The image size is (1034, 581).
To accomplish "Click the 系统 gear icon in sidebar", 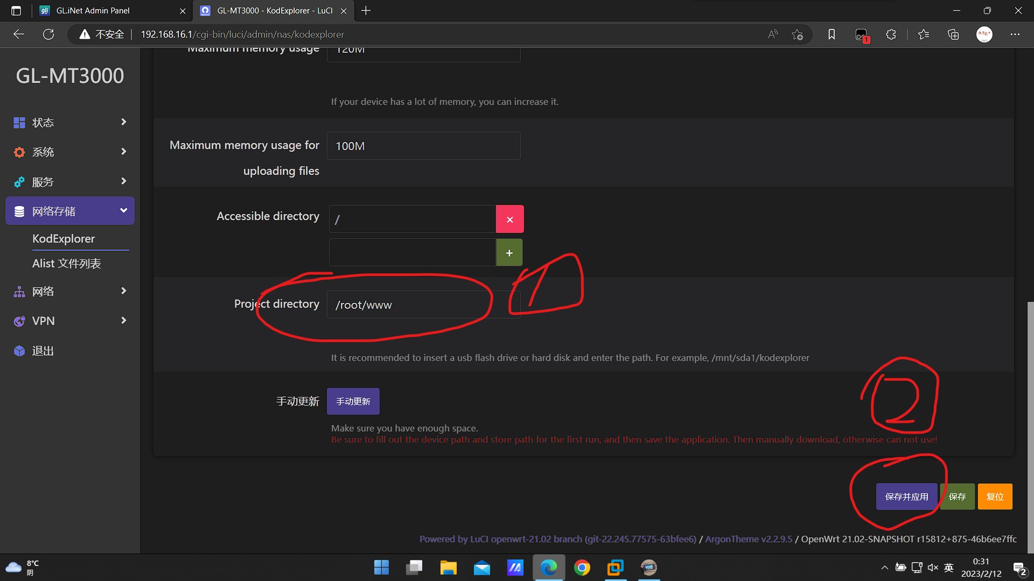I will (19, 152).
